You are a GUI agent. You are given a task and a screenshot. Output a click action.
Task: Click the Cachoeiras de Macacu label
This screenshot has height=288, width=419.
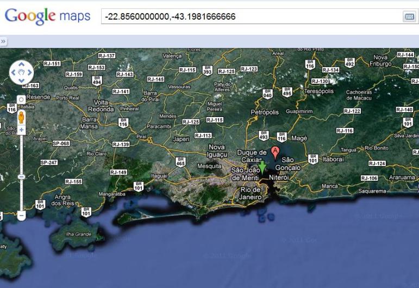point(359,95)
